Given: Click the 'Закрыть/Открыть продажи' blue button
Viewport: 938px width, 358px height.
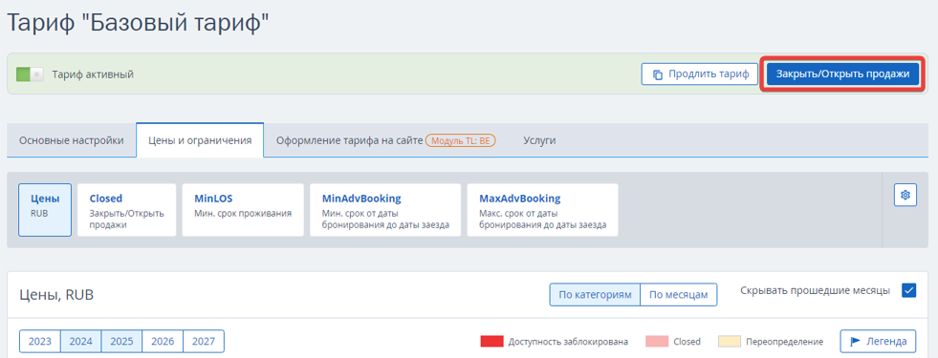Looking at the screenshot, I should [843, 74].
